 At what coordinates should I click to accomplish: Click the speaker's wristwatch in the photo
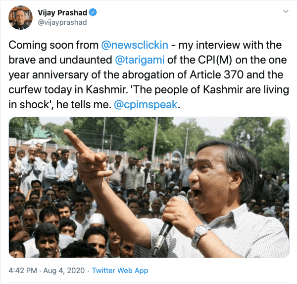point(200,236)
